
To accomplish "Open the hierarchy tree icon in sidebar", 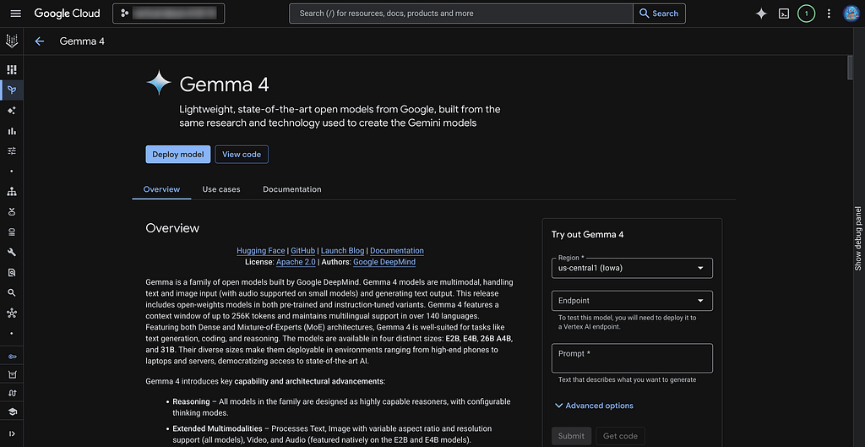I will point(12,192).
